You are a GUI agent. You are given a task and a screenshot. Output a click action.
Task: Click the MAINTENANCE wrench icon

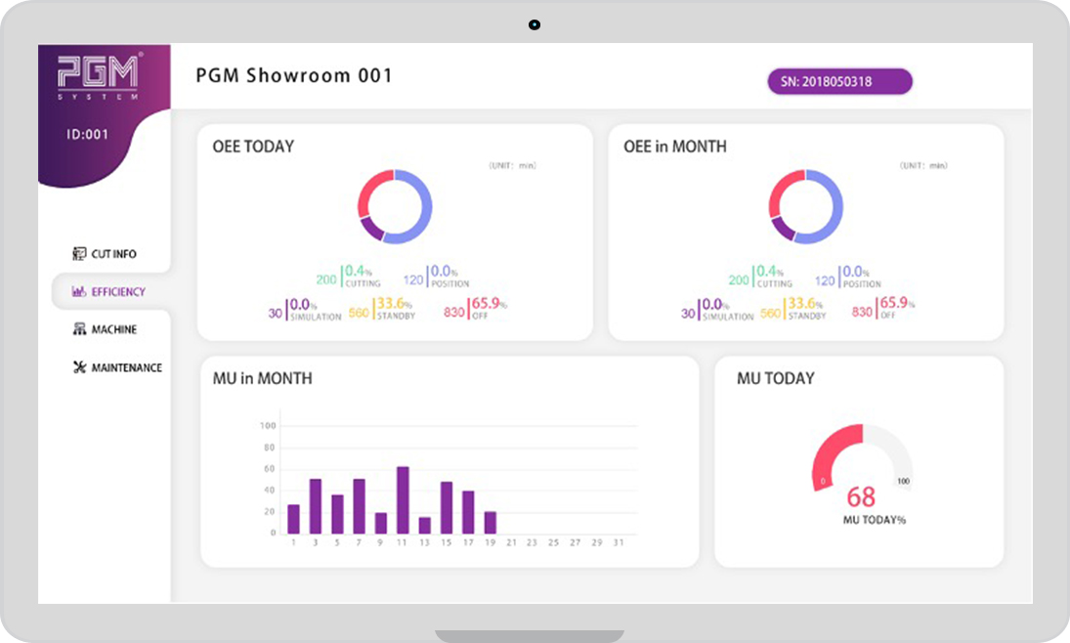point(79,367)
